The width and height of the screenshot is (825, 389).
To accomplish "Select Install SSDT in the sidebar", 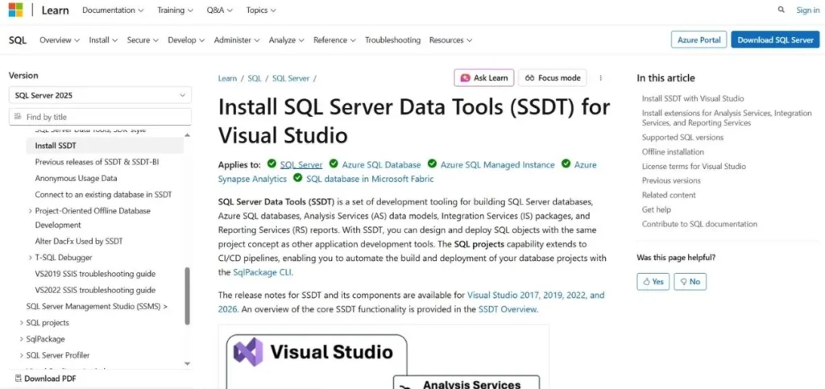I will click(105, 146).
